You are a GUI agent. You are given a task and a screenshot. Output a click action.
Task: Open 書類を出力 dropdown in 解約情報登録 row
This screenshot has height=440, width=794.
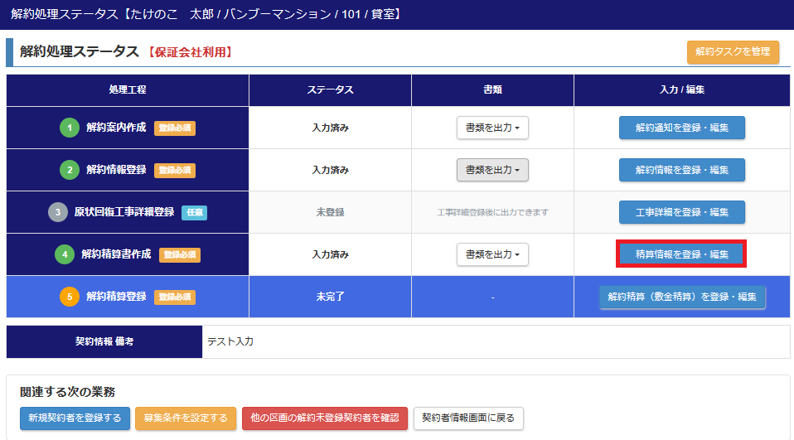tap(492, 170)
